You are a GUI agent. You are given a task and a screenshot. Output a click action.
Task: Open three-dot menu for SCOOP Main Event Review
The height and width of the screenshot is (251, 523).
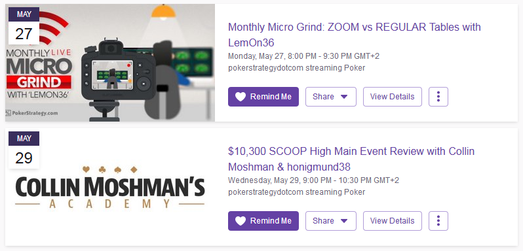click(x=438, y=221)
